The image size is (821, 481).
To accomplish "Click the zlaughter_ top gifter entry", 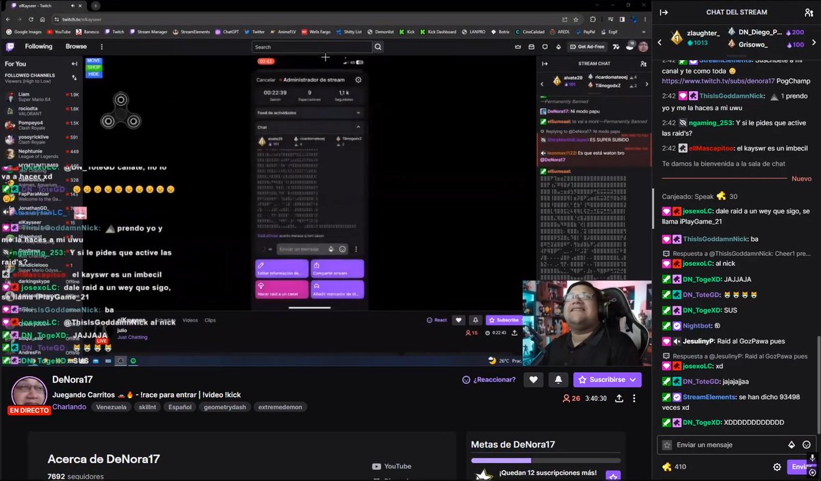I will pyautogui.click(x=696, y=38).
